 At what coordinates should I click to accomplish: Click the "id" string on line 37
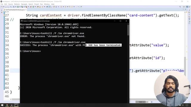click(157, 58)
